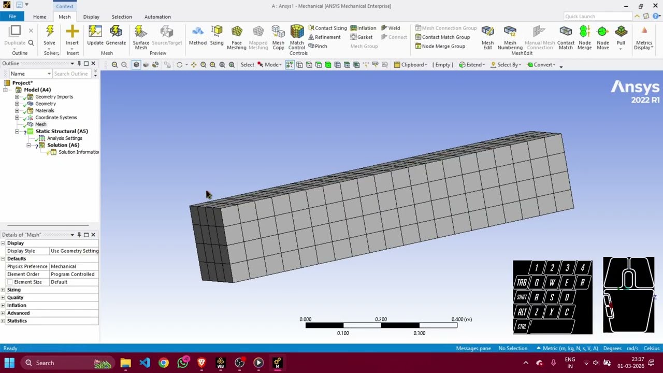Expand the Geometry Imports tree node
Viewport: 663px width, 373px height.
pos(17,97)
